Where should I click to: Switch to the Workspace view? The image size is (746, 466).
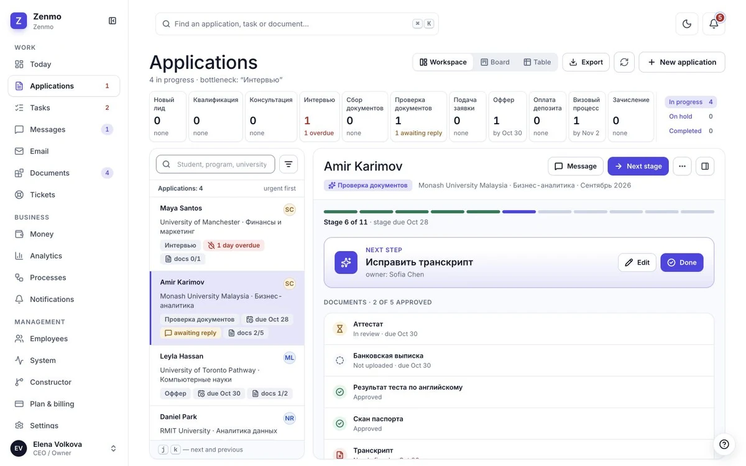click(x=443, y=62)
